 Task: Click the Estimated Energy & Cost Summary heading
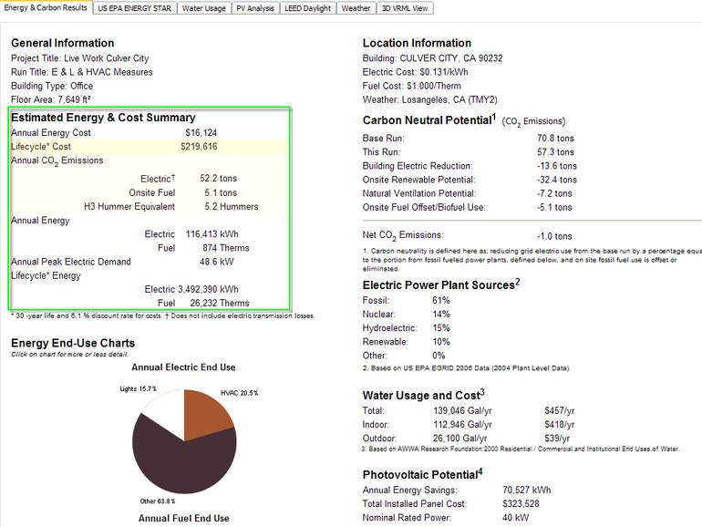103,118
